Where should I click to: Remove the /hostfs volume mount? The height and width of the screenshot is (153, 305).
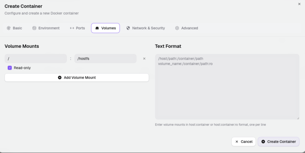point(144,59)
